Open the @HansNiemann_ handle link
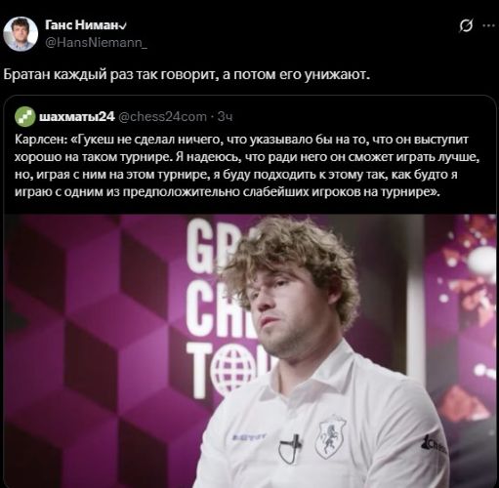This screenshot has width=499, height=488. coord(96,43)
